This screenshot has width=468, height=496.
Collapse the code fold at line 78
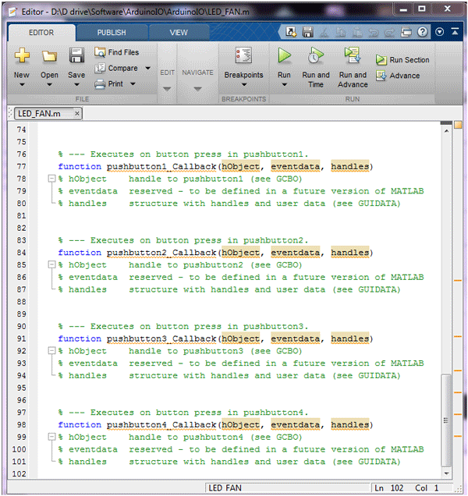pos(51,179)
